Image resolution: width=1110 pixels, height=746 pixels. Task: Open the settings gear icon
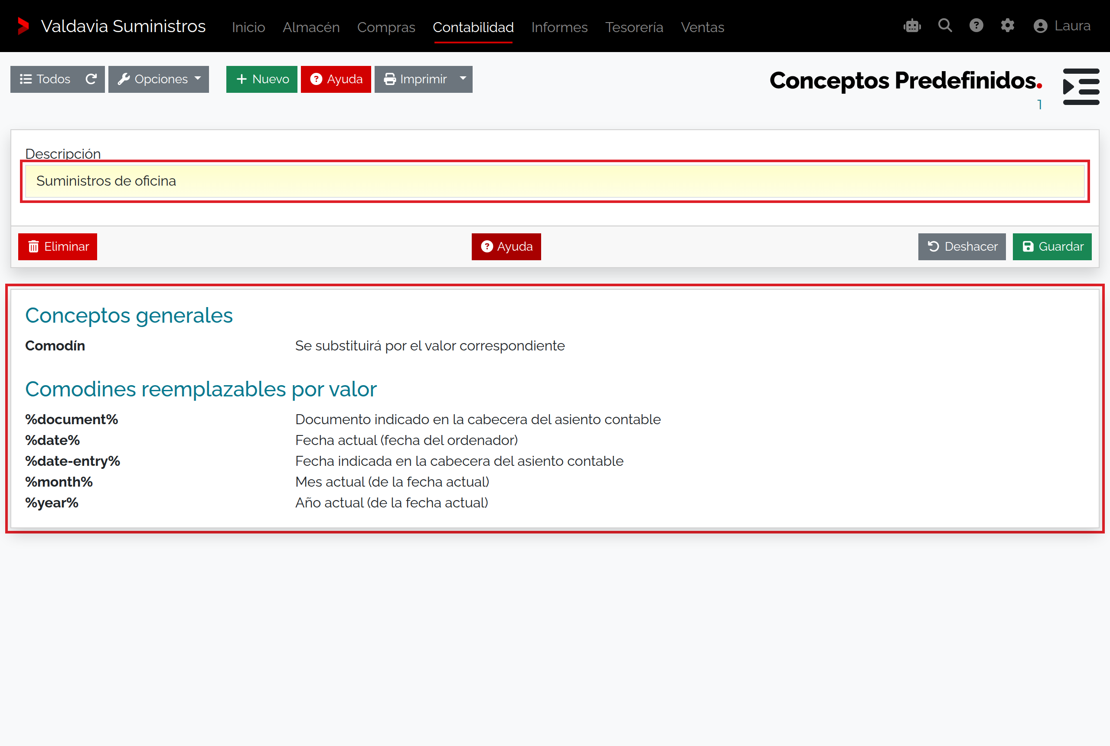[x=1007, y=25]
